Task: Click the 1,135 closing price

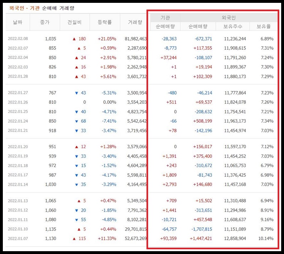Action: click(50, 229)
